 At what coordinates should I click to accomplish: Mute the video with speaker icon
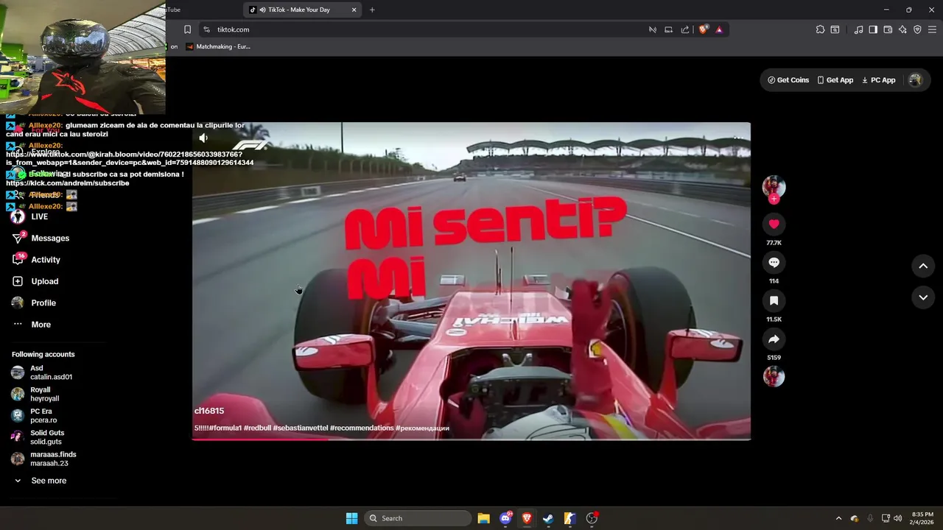203,138
